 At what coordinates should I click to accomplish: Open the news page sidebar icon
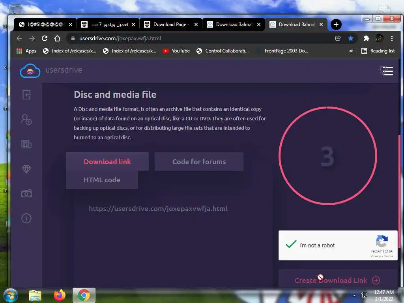[26, 144]
